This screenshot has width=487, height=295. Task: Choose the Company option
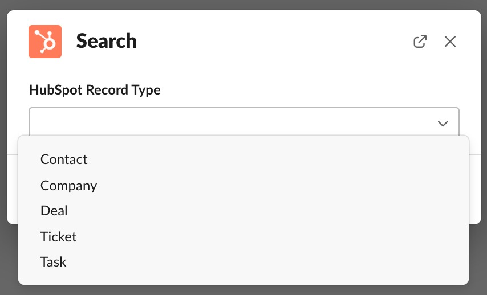point(68,185)
